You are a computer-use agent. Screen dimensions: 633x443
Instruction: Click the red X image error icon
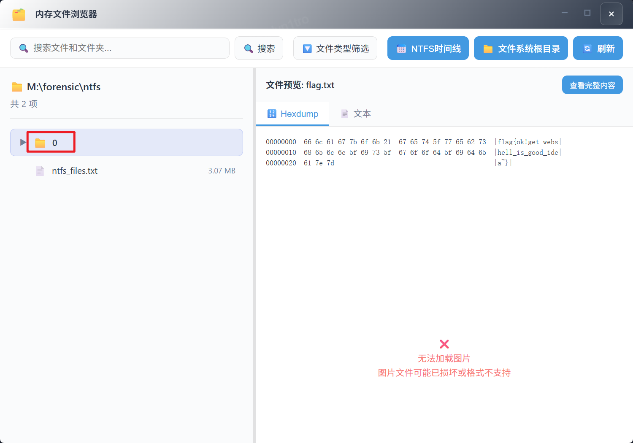point(444,344)
